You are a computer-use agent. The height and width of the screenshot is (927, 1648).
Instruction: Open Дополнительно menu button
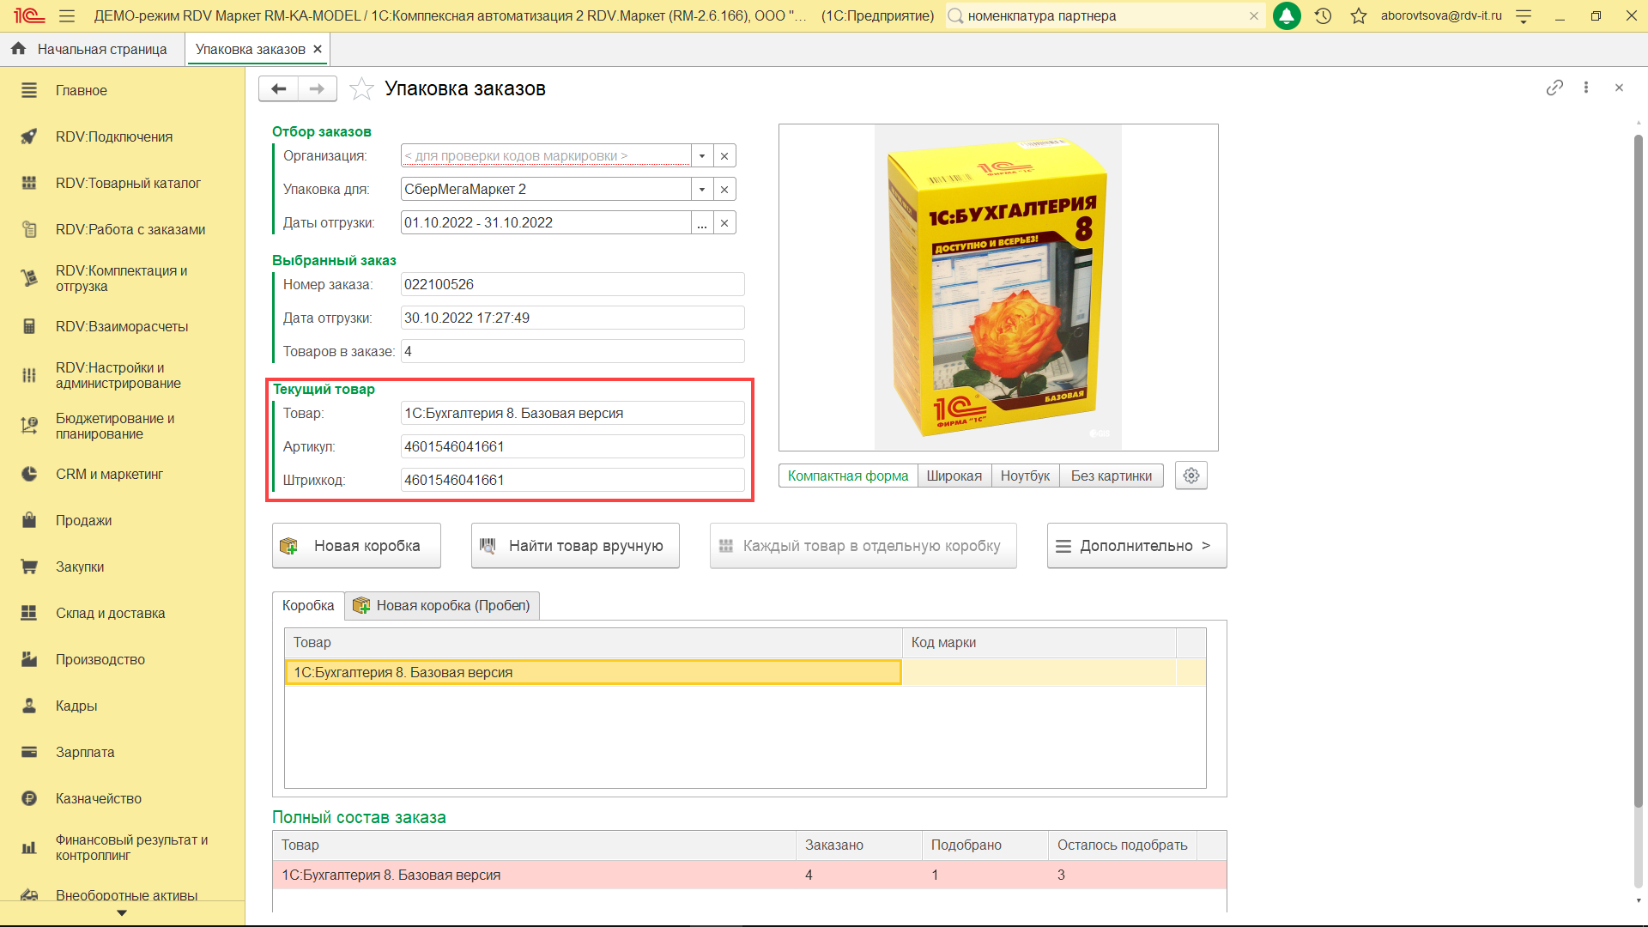(x=1136, y=545)
